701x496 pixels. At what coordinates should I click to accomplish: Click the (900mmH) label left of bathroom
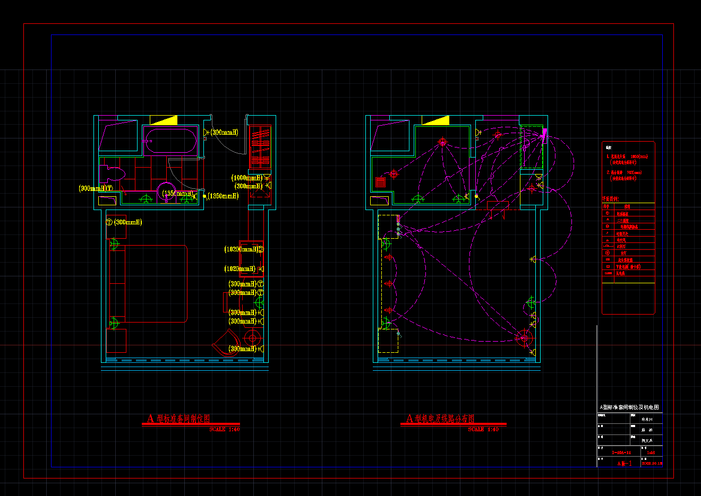pyautogui.click(x=92, y=188)
